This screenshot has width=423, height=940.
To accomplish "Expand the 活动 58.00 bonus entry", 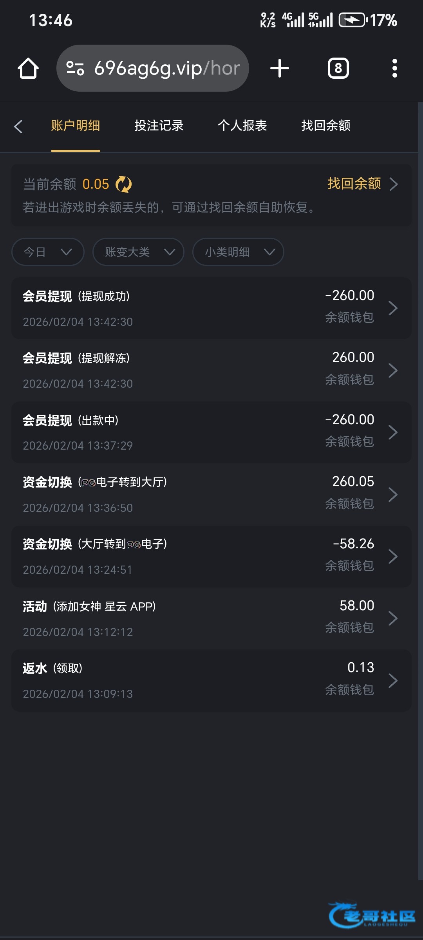I will (x=211, y=618).
